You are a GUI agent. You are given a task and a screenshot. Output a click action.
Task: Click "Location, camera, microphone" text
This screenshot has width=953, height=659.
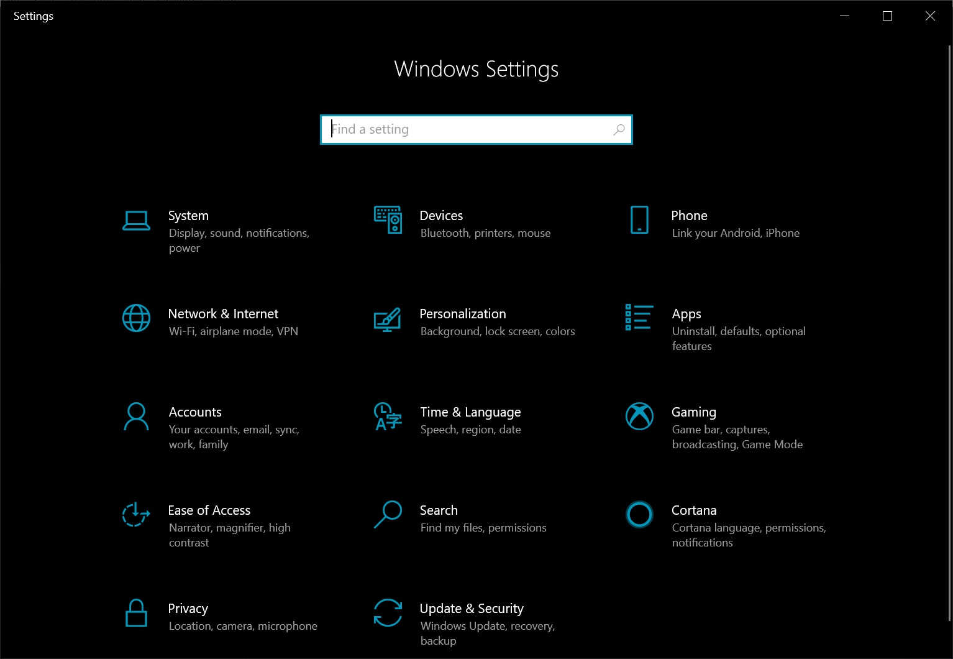(243, 626)
